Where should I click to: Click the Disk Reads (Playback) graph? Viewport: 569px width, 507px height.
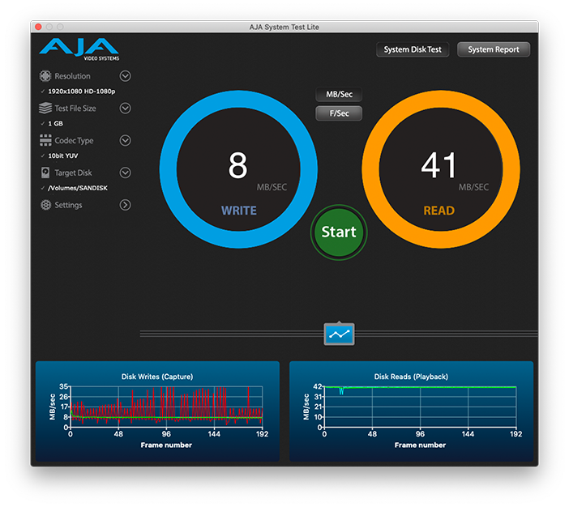411,411
